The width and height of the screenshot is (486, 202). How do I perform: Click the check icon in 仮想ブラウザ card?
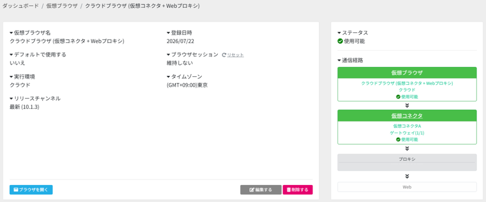click(398, 97)
